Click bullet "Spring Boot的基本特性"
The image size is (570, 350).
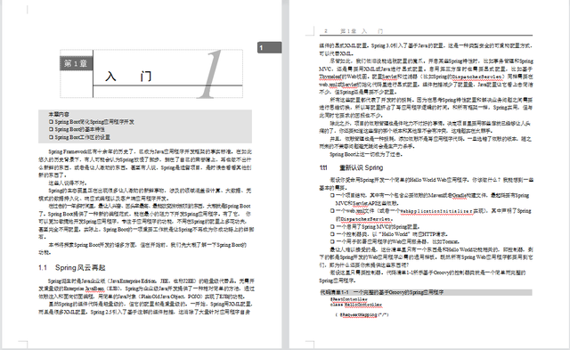pos(77,129)
